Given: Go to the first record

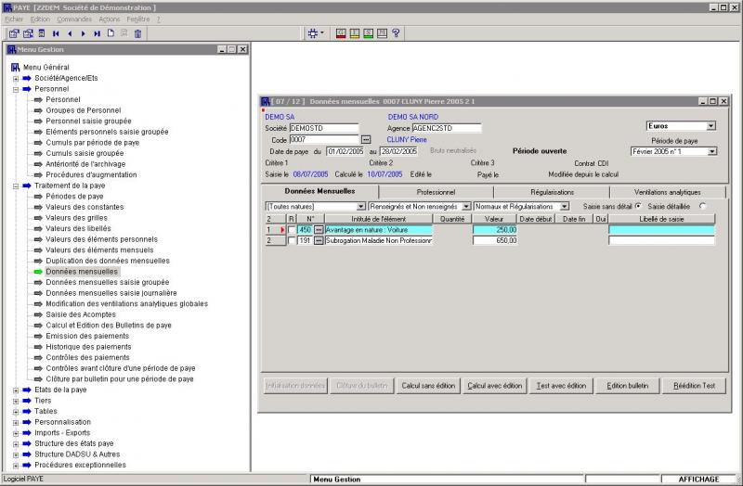Looking at the screenshot, I should click(56, 33).
